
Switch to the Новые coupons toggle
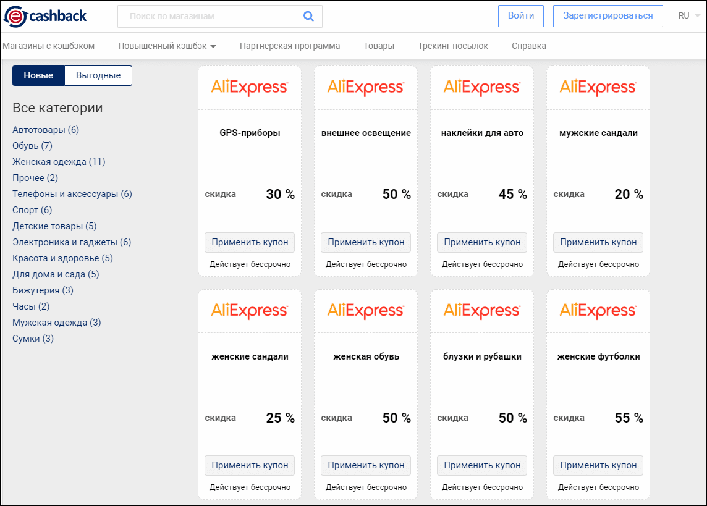[x=38, y=76]
